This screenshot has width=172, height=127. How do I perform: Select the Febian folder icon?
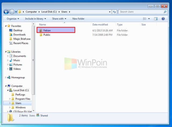[41, 30]
